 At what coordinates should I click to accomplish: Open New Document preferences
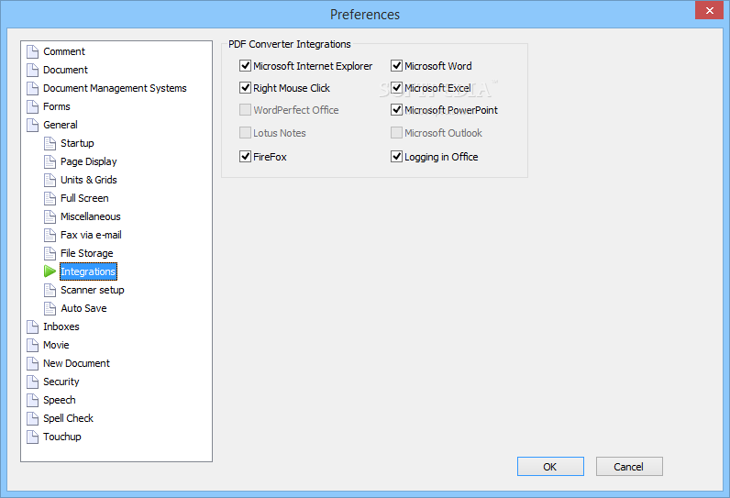point(77,363)
